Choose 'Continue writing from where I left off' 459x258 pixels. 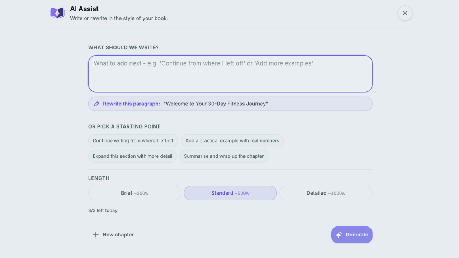(x=133, y=141)
